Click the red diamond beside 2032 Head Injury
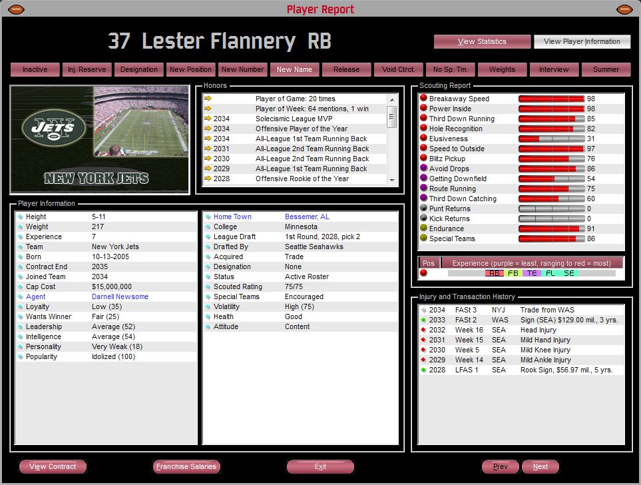Image resolution: width=641 pixels, height=485 pixels. coord(423,330)
